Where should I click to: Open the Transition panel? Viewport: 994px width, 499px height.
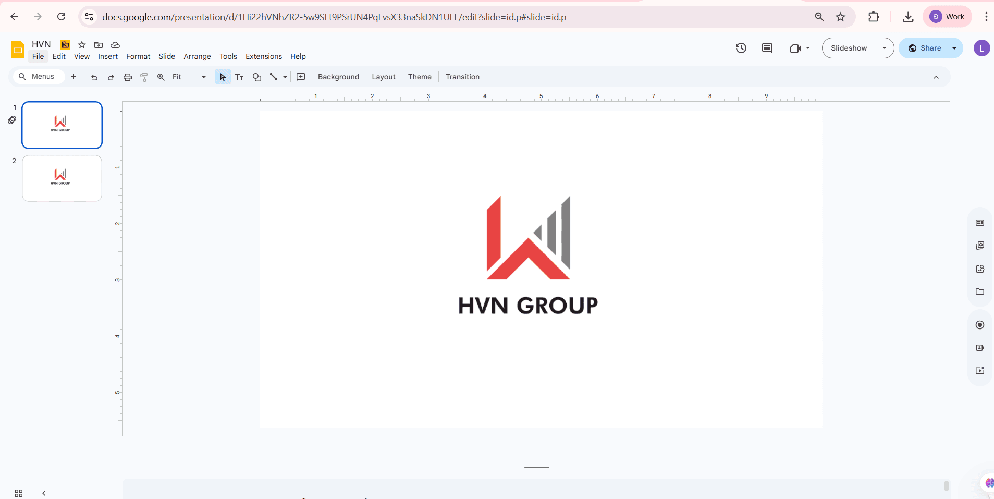click(462, 77)
